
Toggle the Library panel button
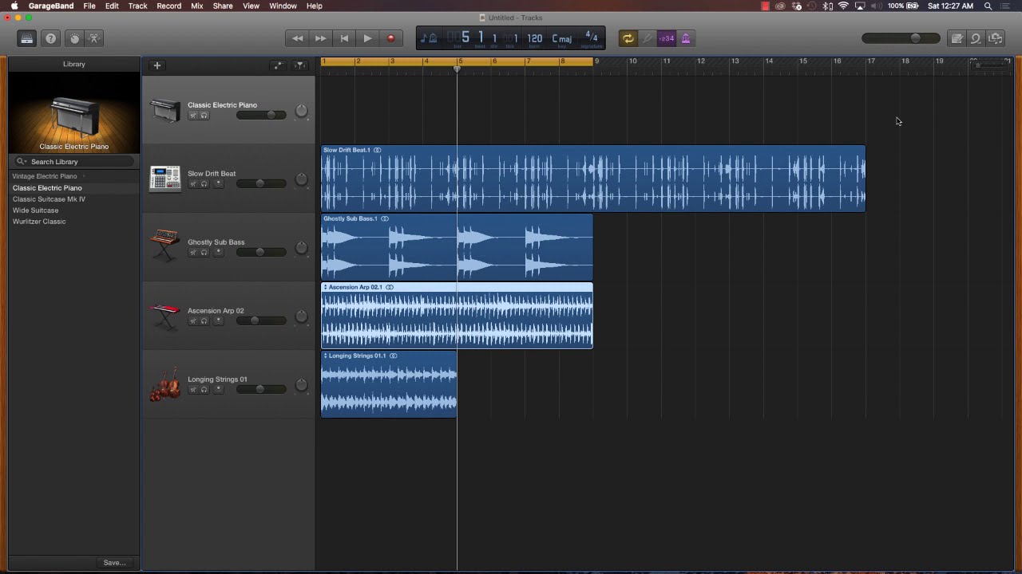click(x=26, y=38)
